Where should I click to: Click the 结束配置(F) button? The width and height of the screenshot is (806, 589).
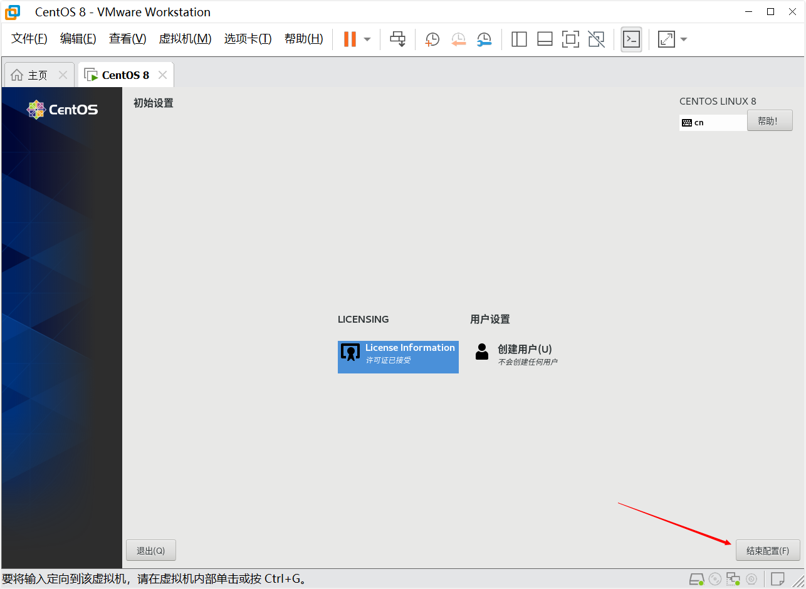pyautogui.click(x=768, y=550)
